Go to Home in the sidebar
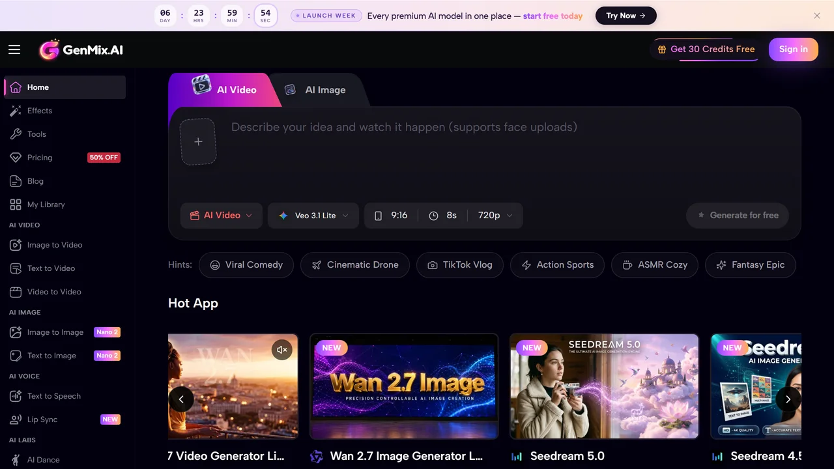834x469 pixels. click(65, 87)
